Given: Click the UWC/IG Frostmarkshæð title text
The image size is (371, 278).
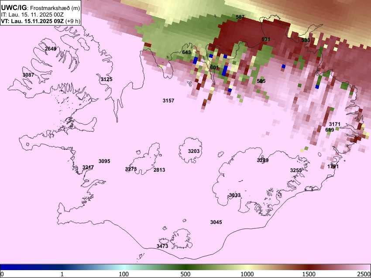Looking at the screenshot, I should point(41,8).
